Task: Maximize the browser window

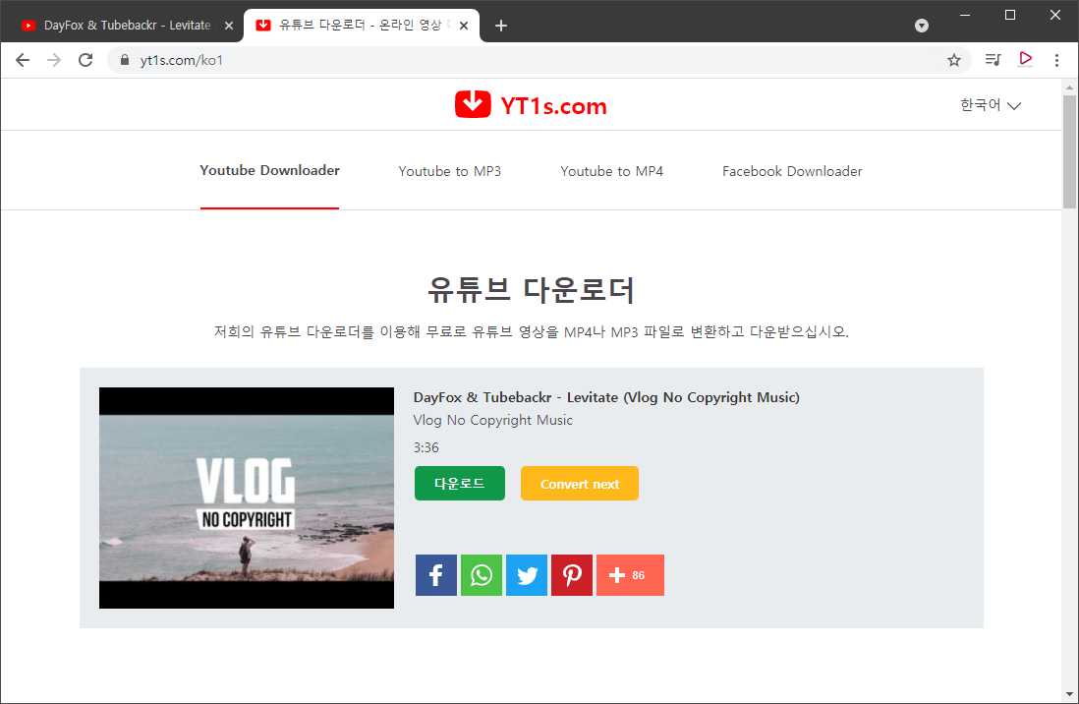Action: (x=1009, y=15)
